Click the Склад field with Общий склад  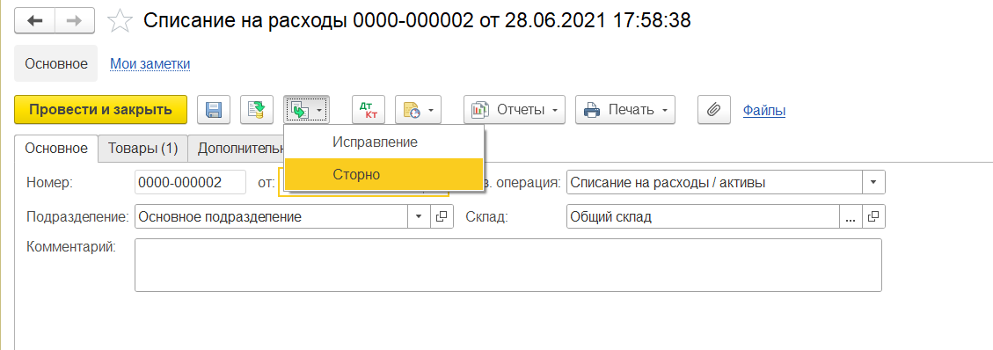click(x=703, y=216)
